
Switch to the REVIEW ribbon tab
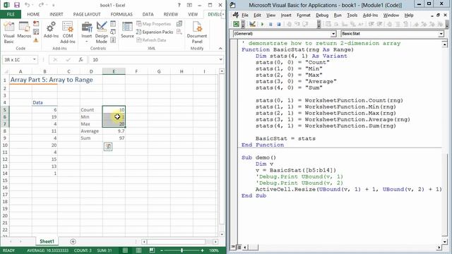[x=171, y=14]
